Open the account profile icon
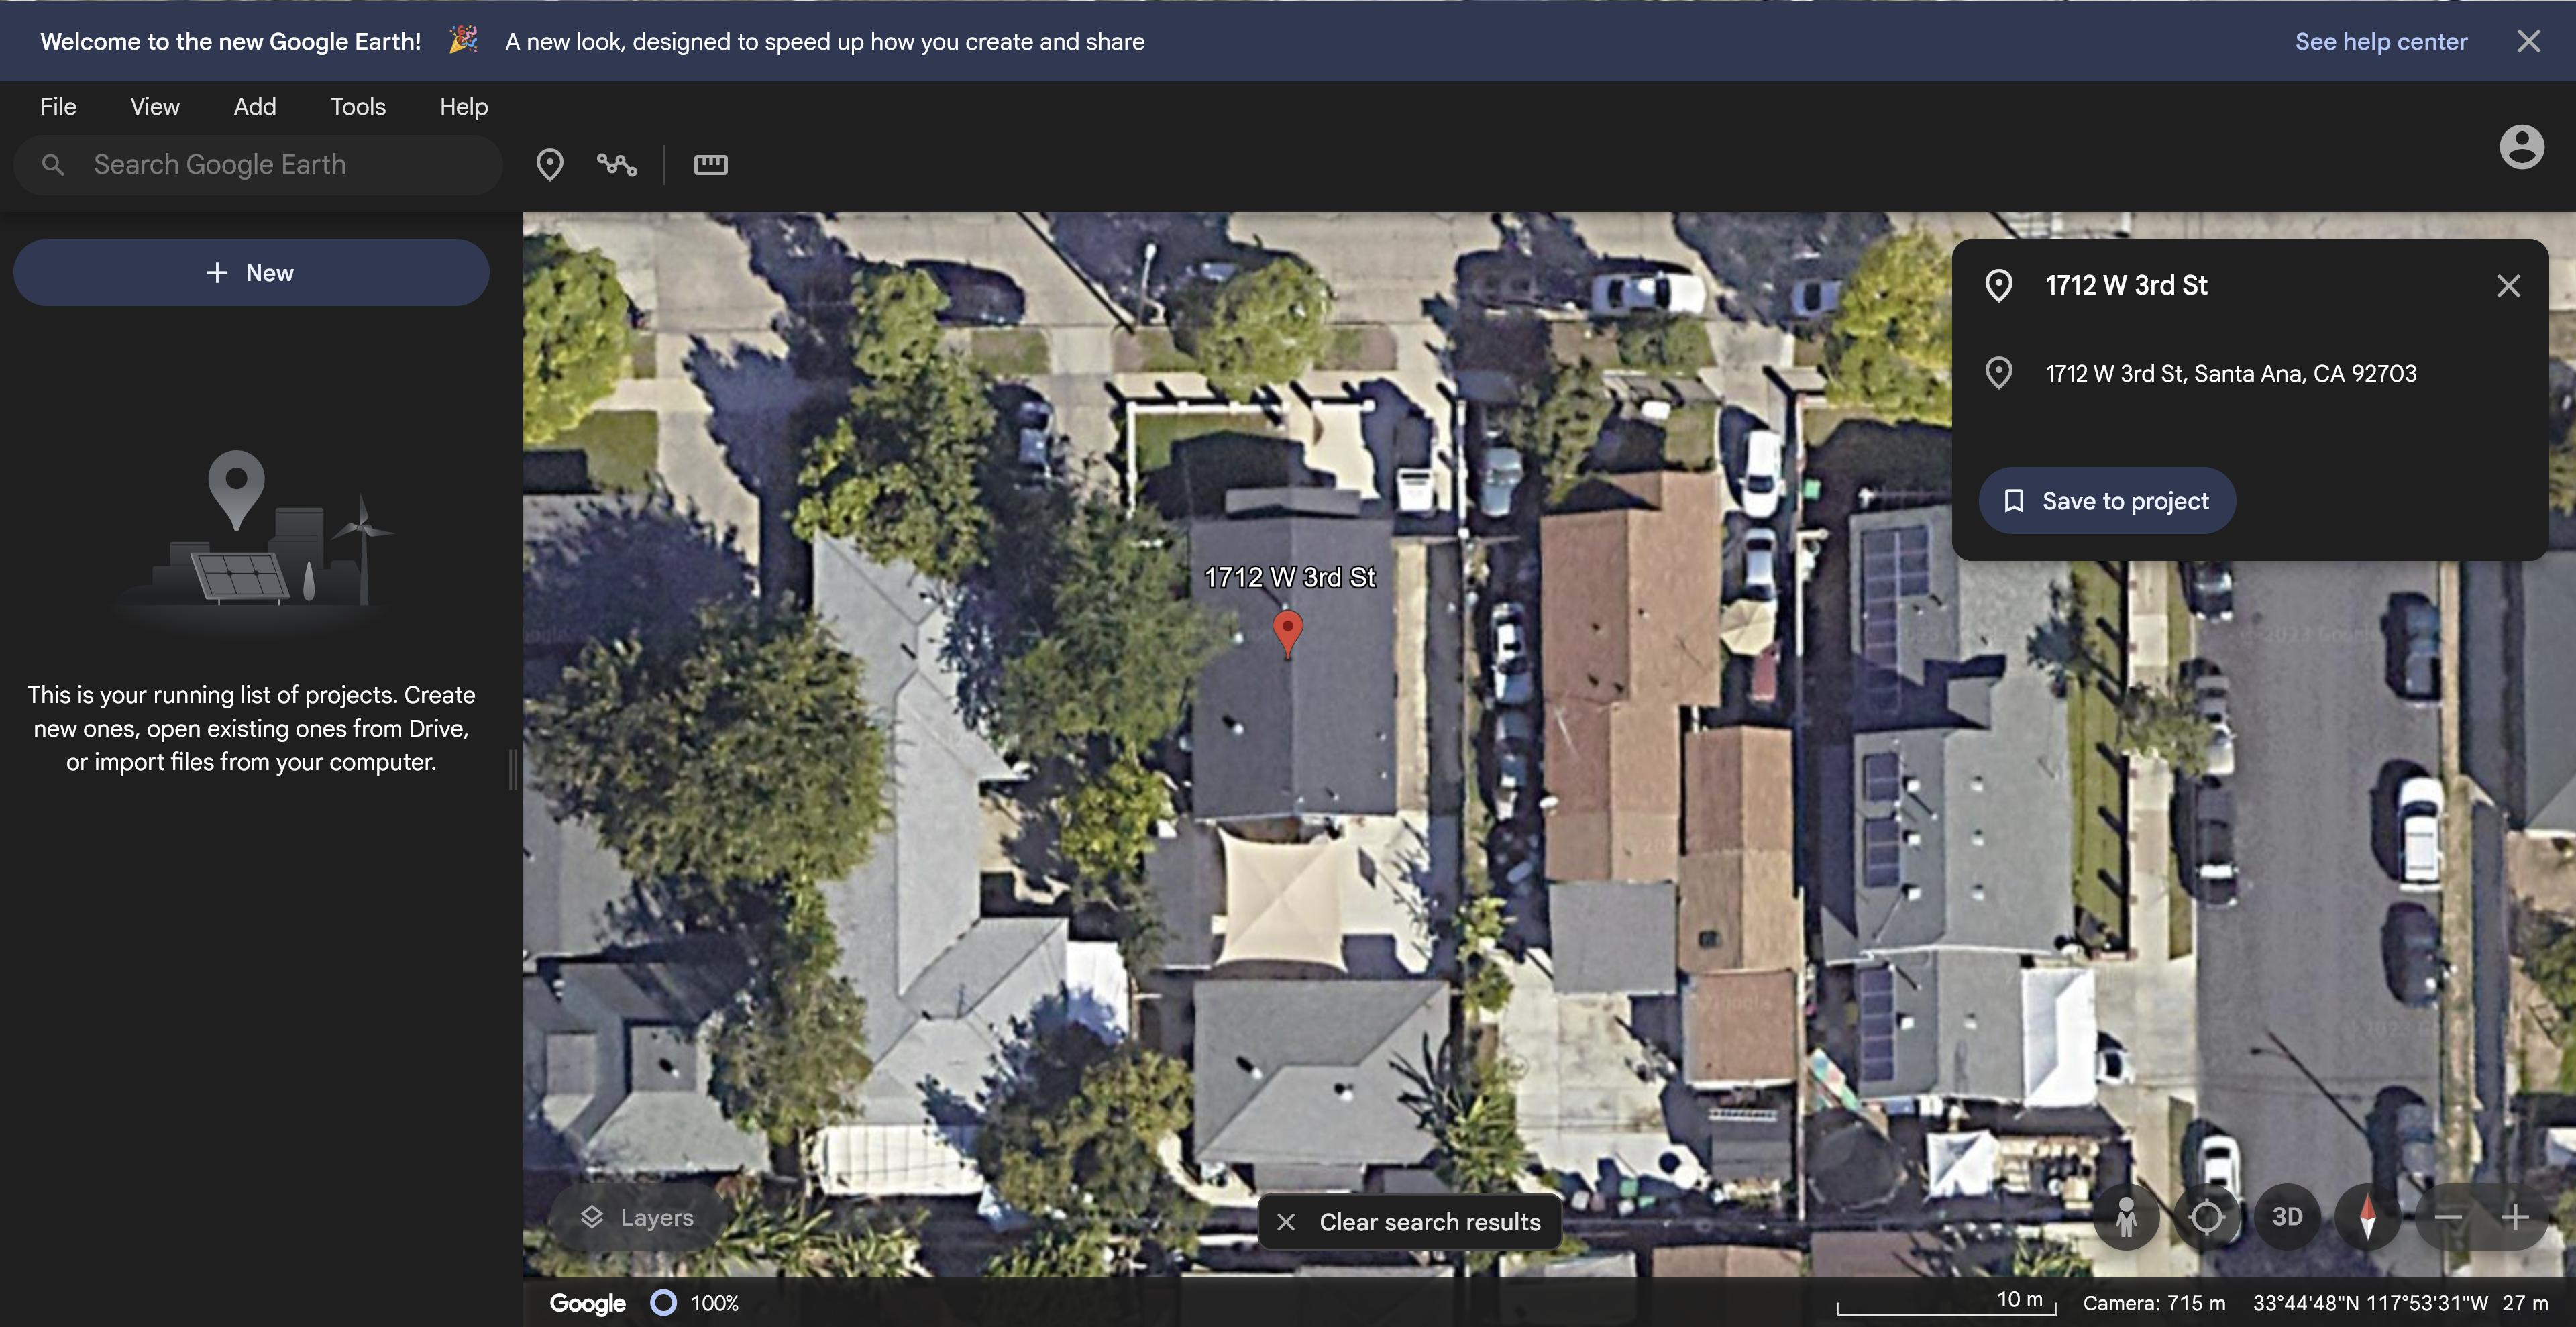The image size is (2576, 1327). tap(2522, 147)
